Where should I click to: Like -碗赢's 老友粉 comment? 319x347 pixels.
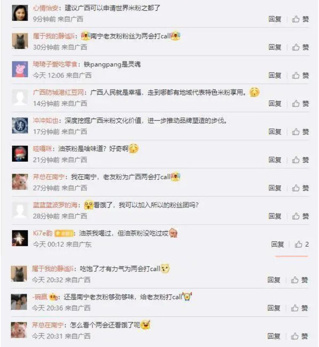coord(299,308)
